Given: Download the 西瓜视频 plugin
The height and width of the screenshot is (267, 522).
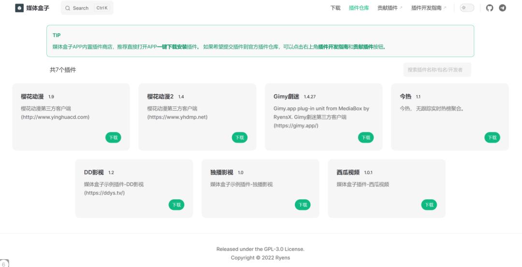Looking at the screenshot, I should pos(429,205).
